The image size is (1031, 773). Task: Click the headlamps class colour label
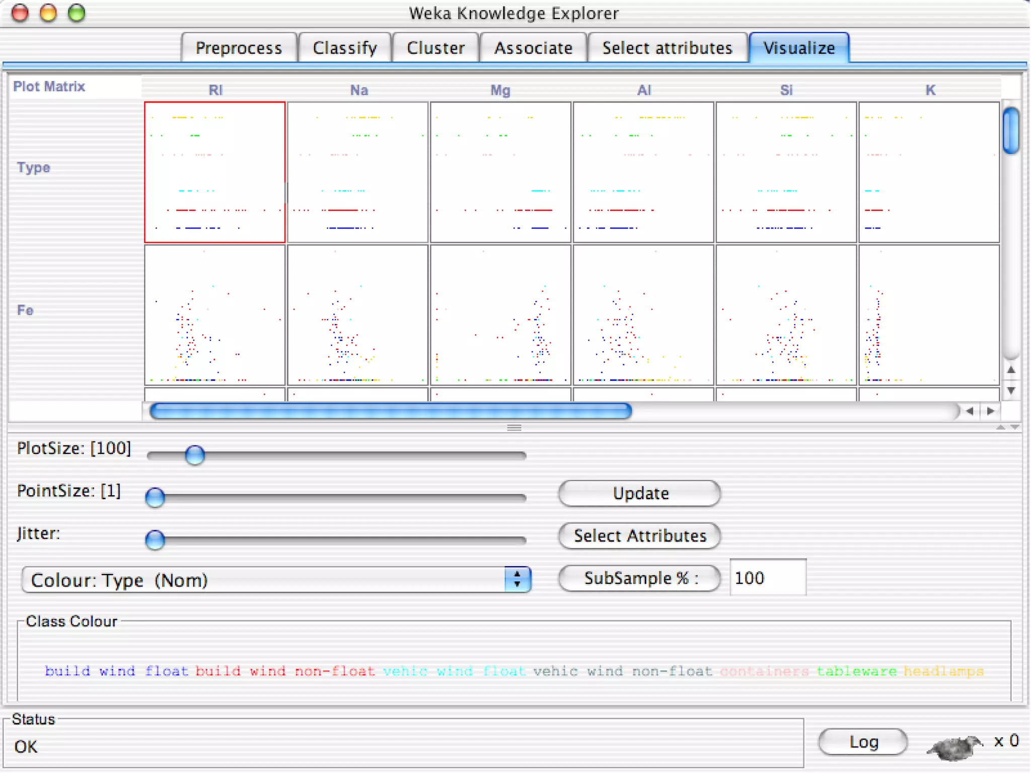(x=943, y=671)
